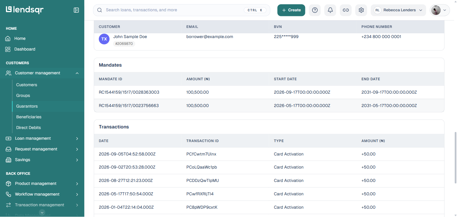Click transaction ID PCoLQaaWc1pb
The image size is (457, 217).
[x=202, y=167]
